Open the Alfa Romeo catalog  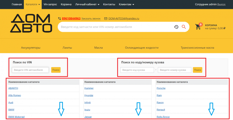pyautogui.click(x=15, y=95)
